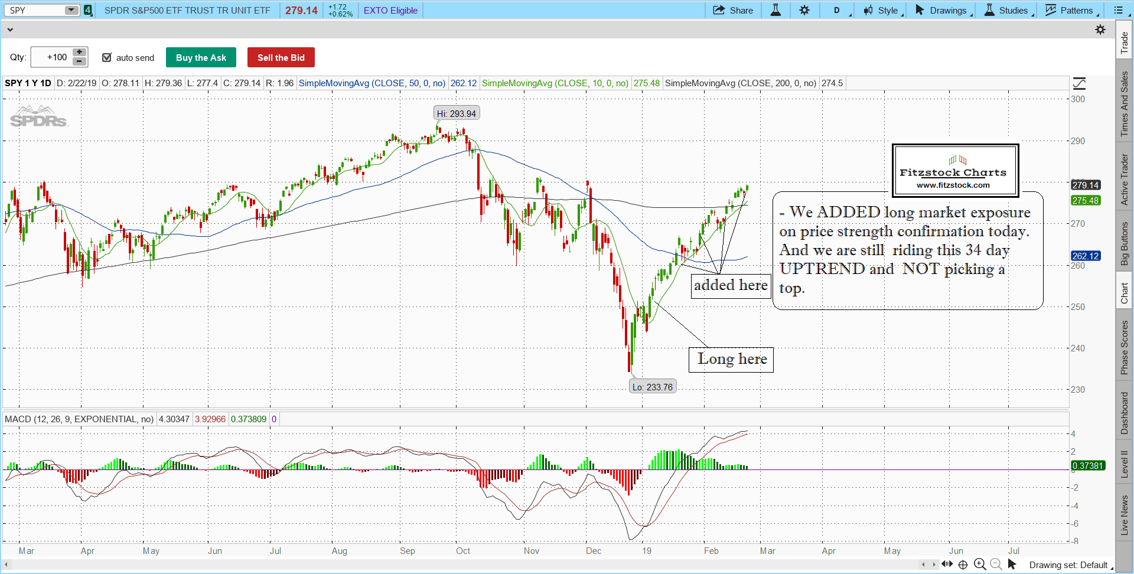Increase quantity with the plus stepper
The image size is (1134, 574).
[x=79, y=53]
